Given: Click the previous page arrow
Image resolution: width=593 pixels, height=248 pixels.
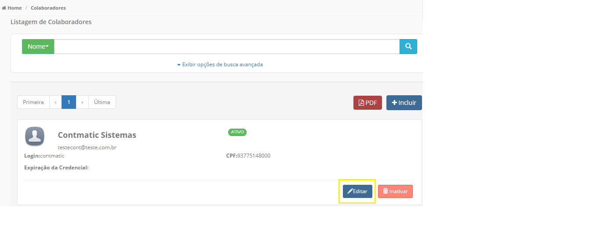Looking at the screenshot, I should pyautogui.click(x=56, y=102).
